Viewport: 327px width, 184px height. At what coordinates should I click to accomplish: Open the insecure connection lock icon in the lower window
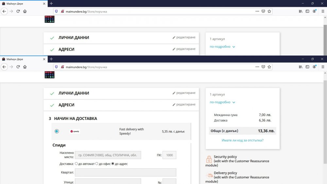[62, 67]
